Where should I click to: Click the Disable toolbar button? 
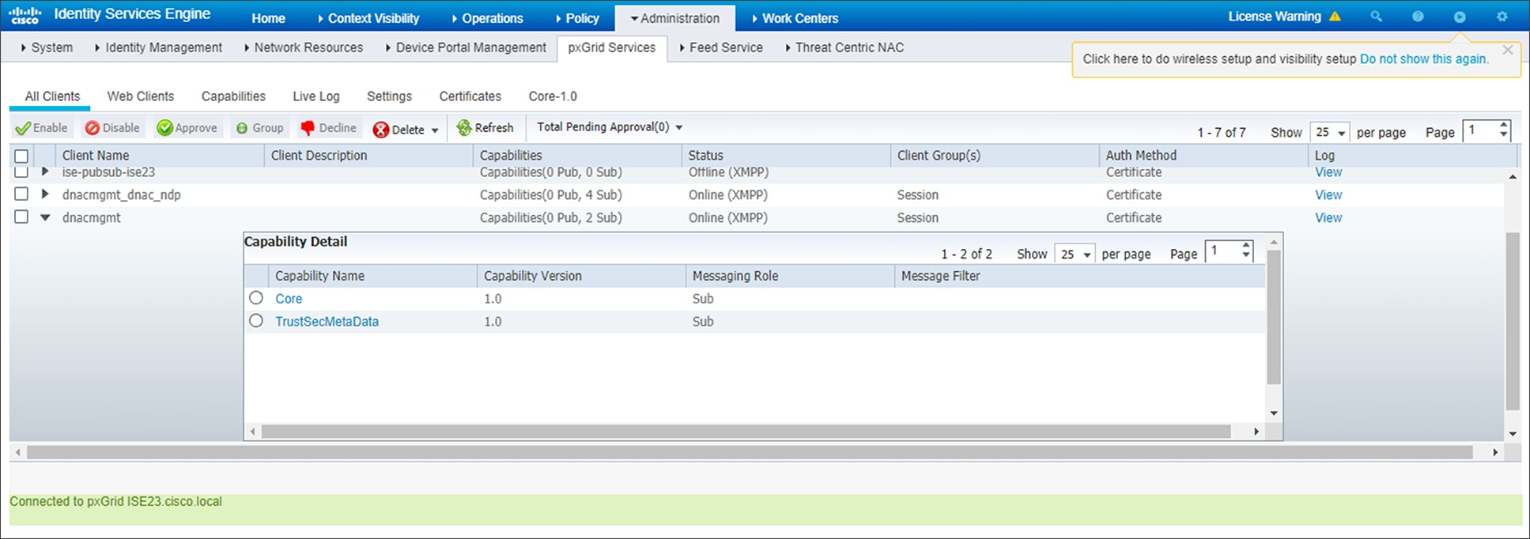coord(112,128)
